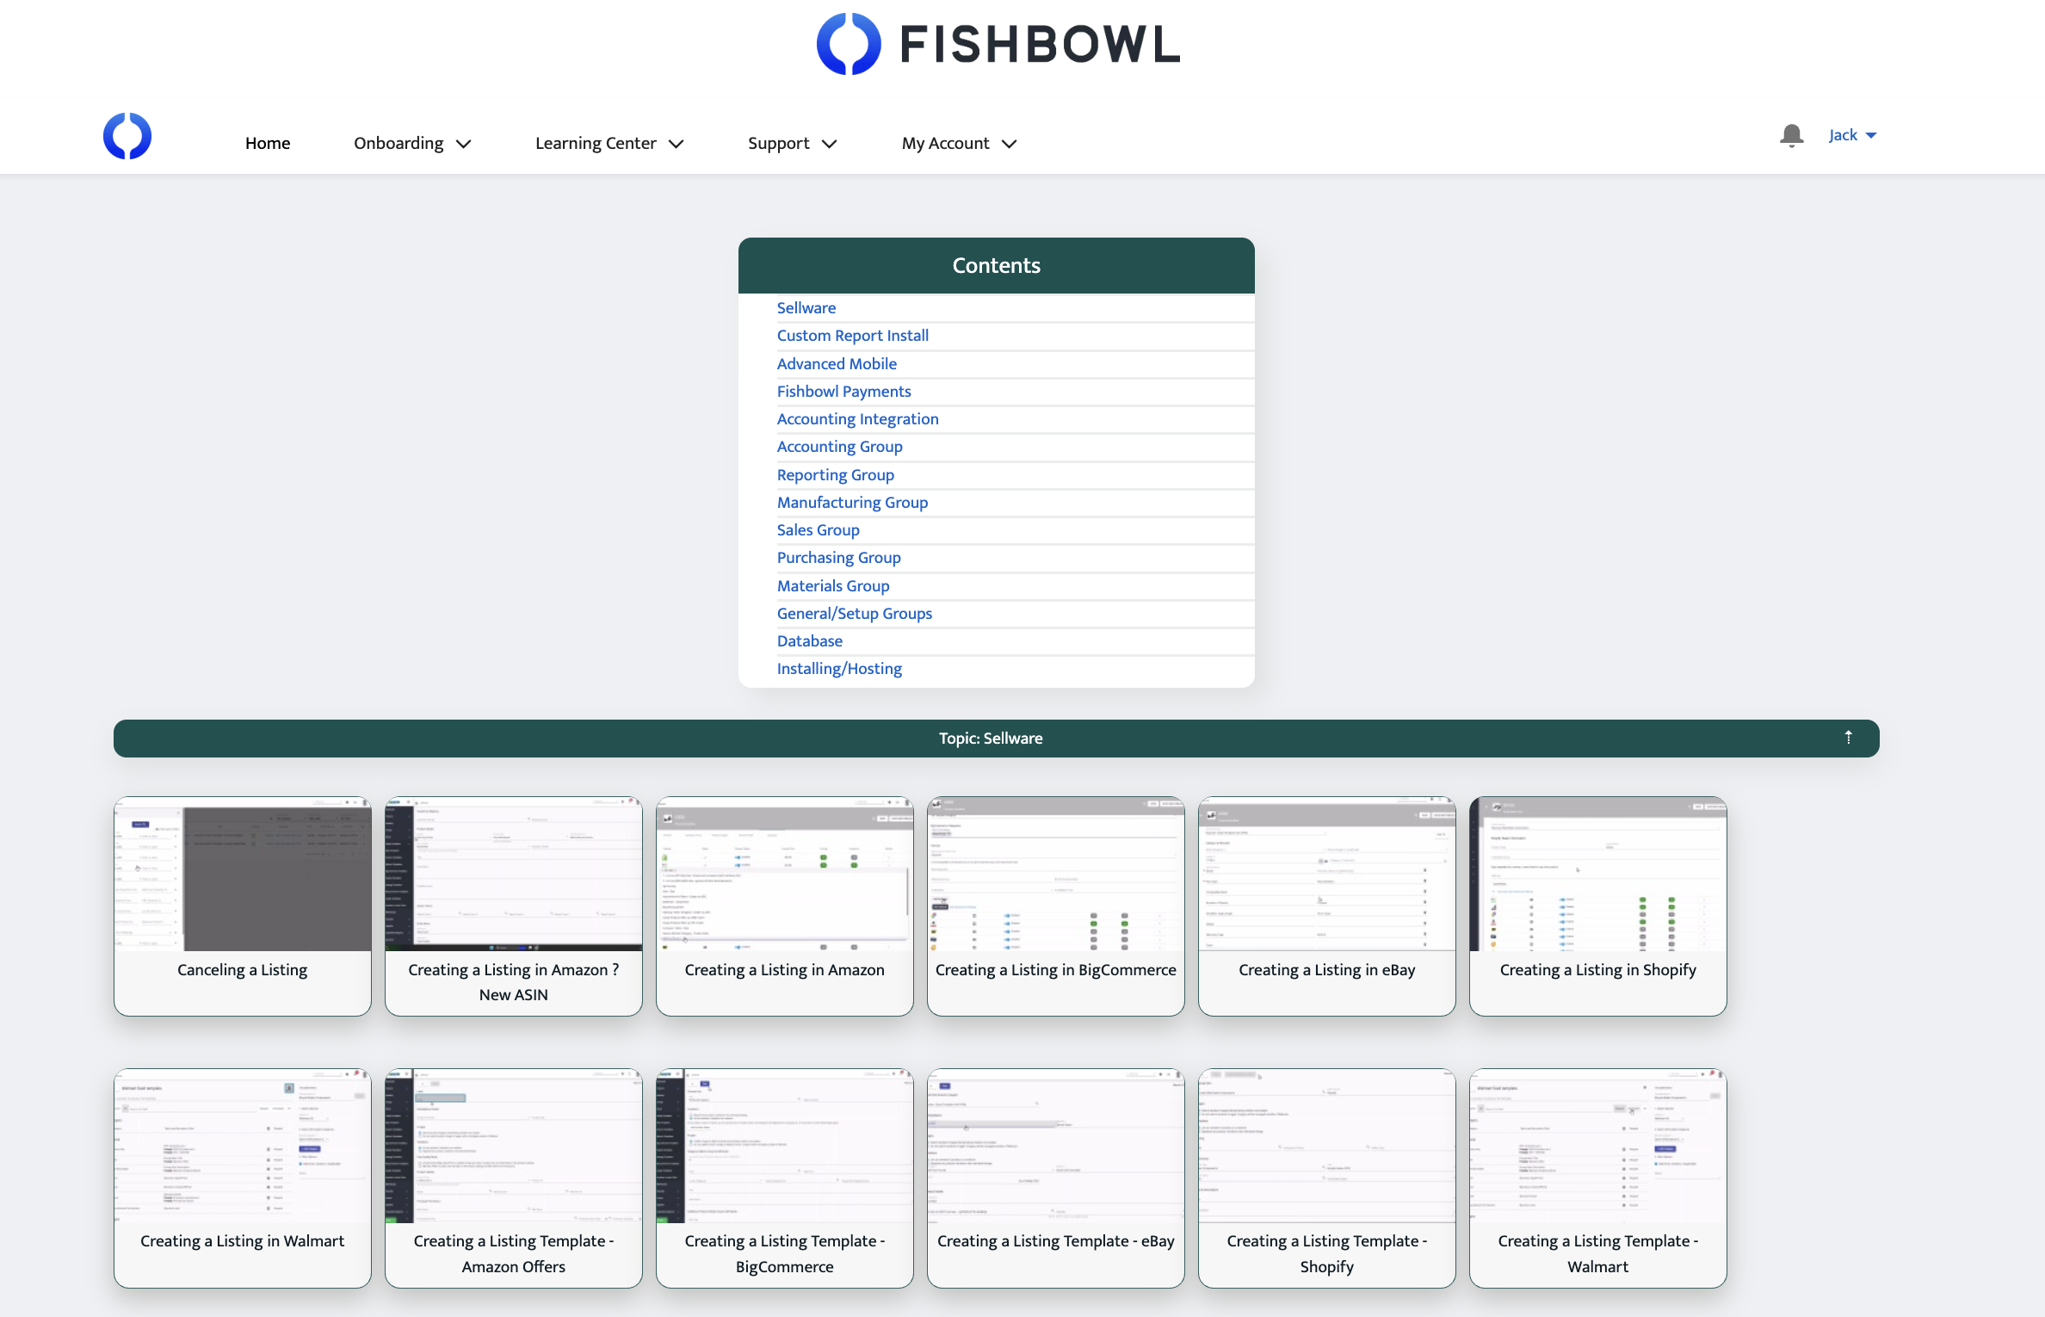Expand the Onboarding dropdown

pyautogui.click(x=411, y=143)
